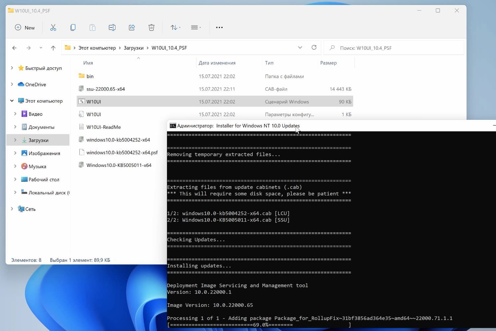Click the Forward navigation arrow
Image resolution: width=496 pixels, height=331 pixels.
(x=29, y=48)
